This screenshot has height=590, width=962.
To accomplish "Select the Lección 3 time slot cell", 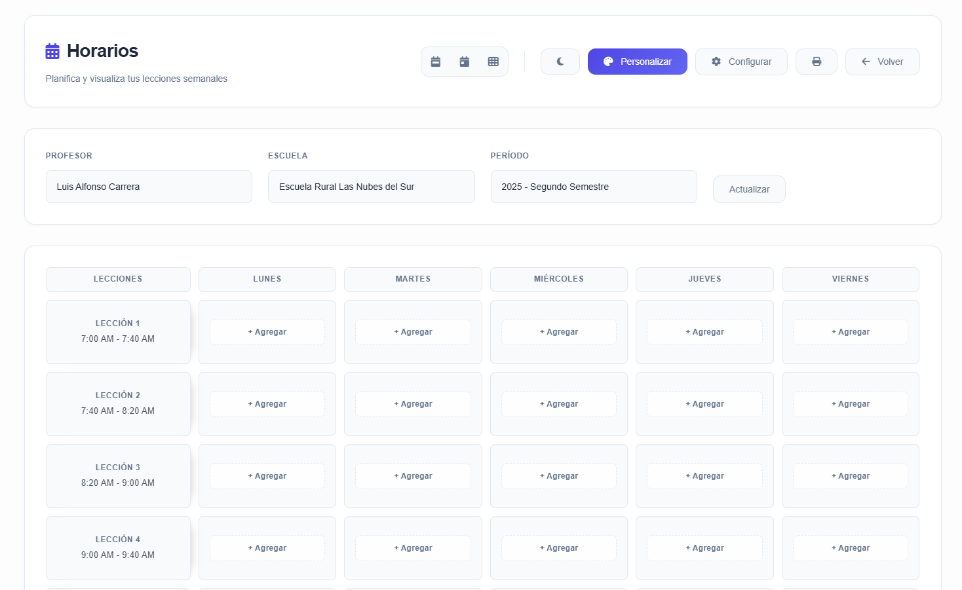I will tap(118, 475).
